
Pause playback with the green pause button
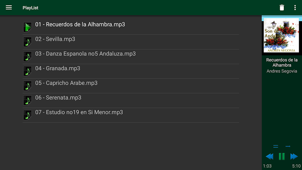click(282, 156)
